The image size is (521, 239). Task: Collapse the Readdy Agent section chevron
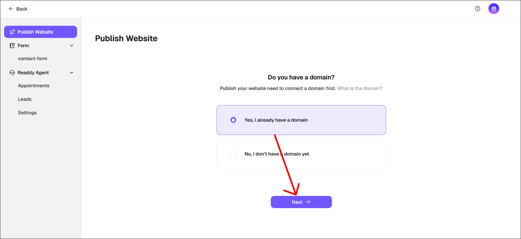point(72,73)
